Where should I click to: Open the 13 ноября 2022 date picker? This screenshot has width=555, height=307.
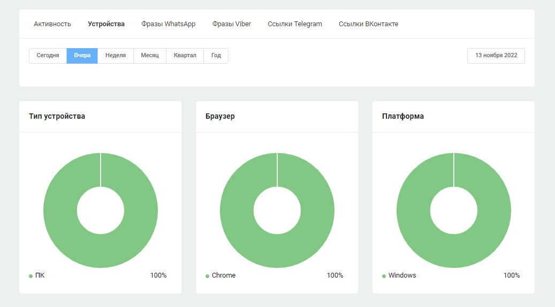[x=496, y=56]
